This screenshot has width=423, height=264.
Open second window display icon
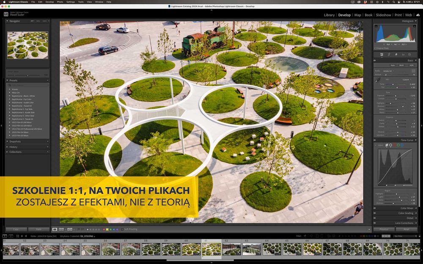coord(11,236)
